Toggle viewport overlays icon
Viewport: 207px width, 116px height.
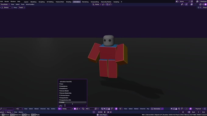coord(191,4)
